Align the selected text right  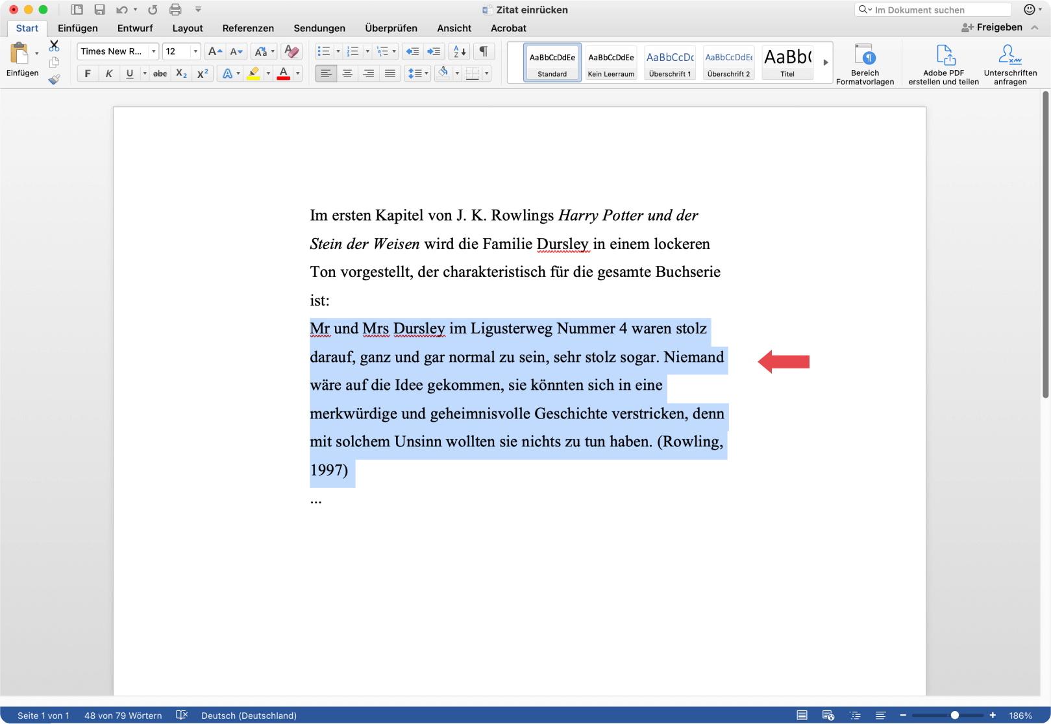tap(368, 73)
